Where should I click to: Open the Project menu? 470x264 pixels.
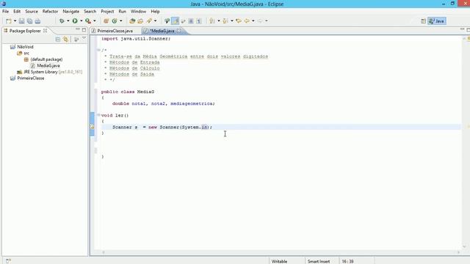(107, 12)
